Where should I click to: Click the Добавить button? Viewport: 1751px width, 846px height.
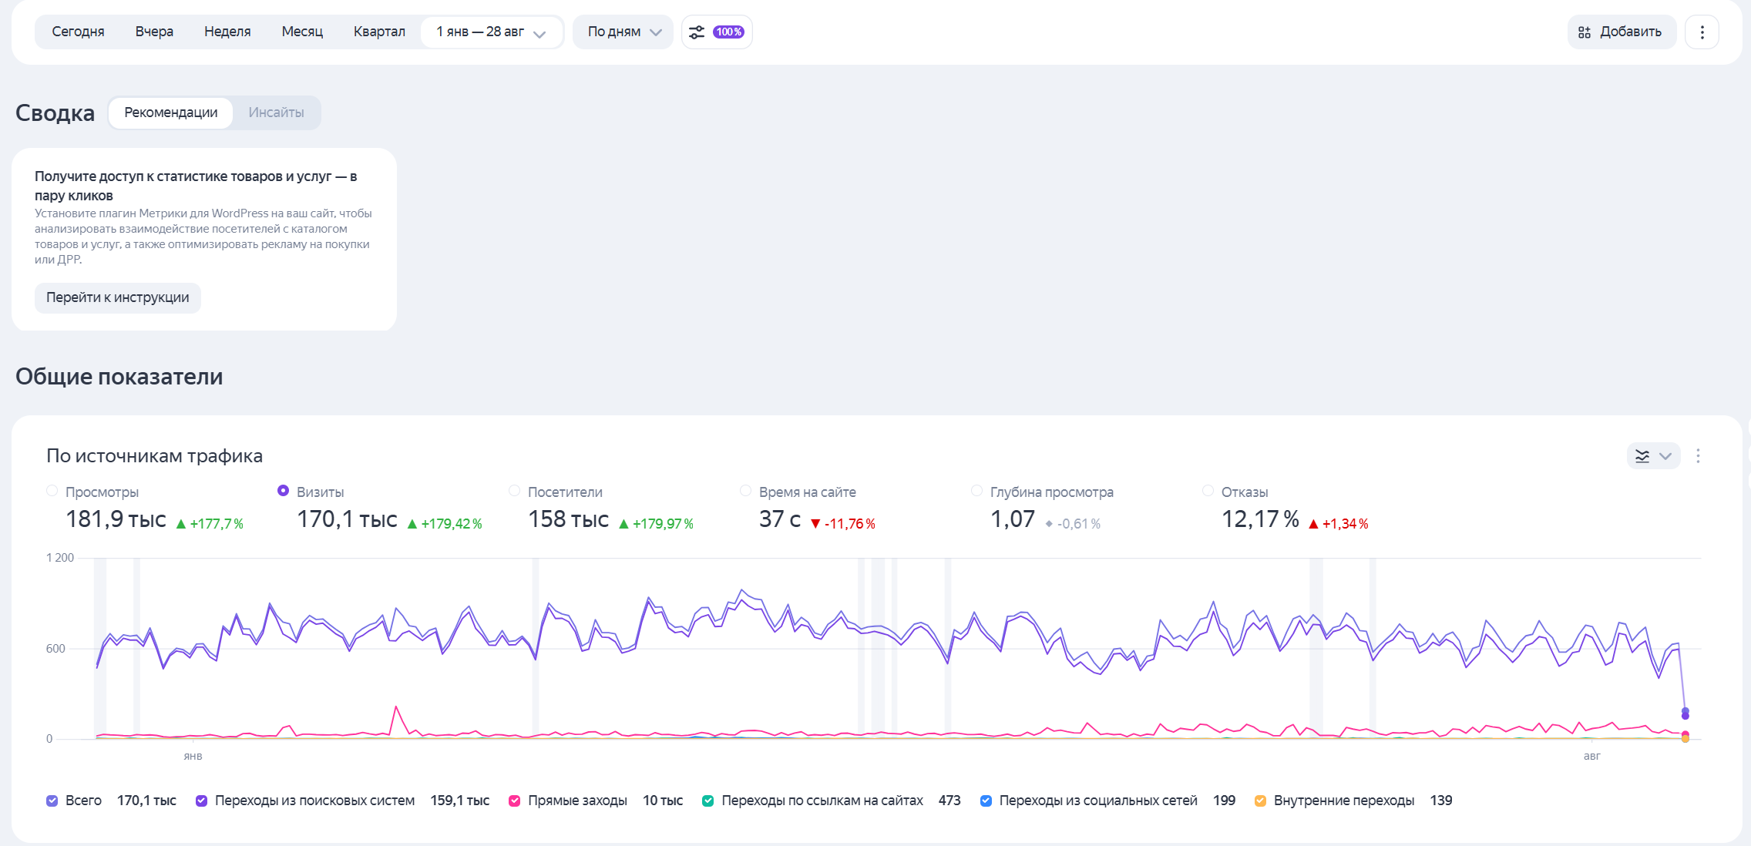tap(1622, 32)
